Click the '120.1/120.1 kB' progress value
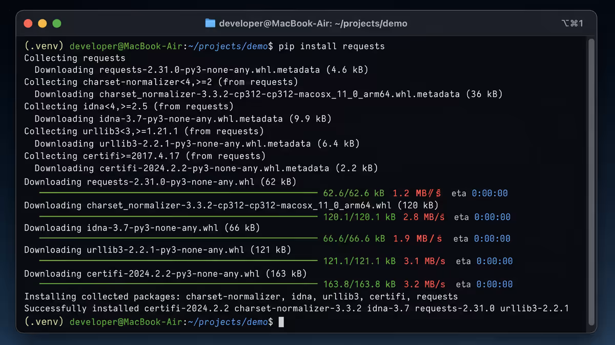 point(359,217)
